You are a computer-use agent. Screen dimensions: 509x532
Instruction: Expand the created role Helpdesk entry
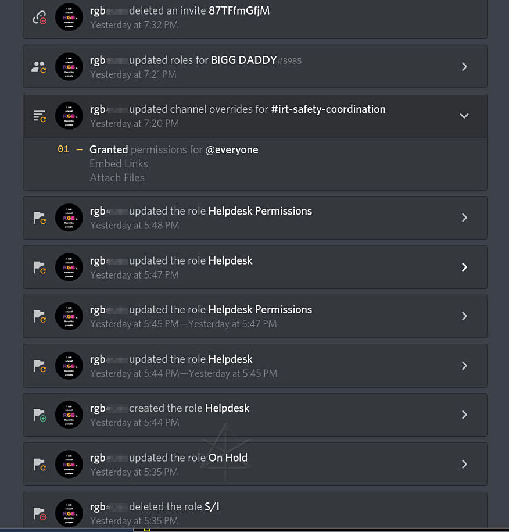pos(464,415)
